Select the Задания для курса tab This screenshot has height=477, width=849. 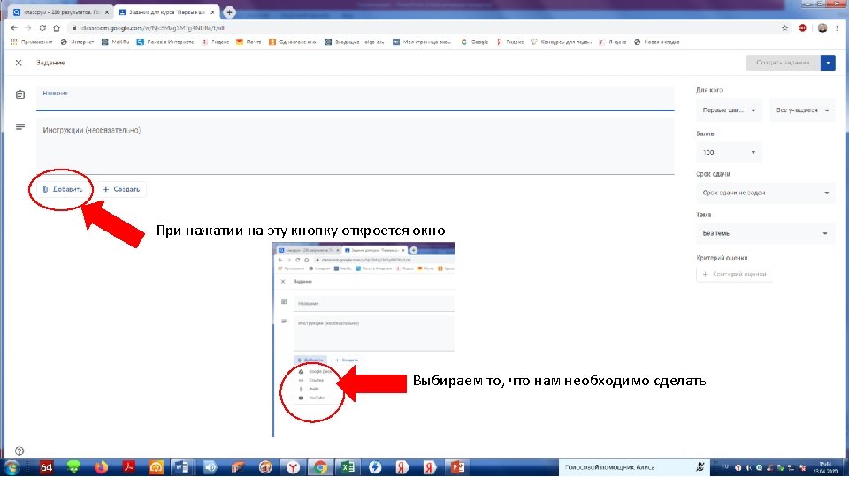click(165, 11)
